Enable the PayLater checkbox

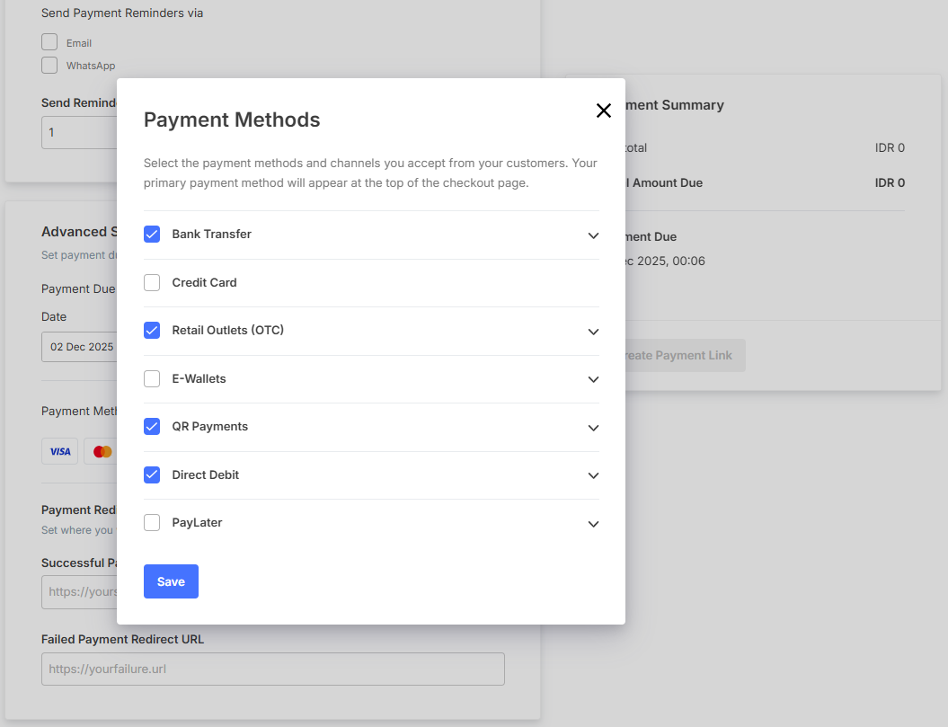(152, 523)
